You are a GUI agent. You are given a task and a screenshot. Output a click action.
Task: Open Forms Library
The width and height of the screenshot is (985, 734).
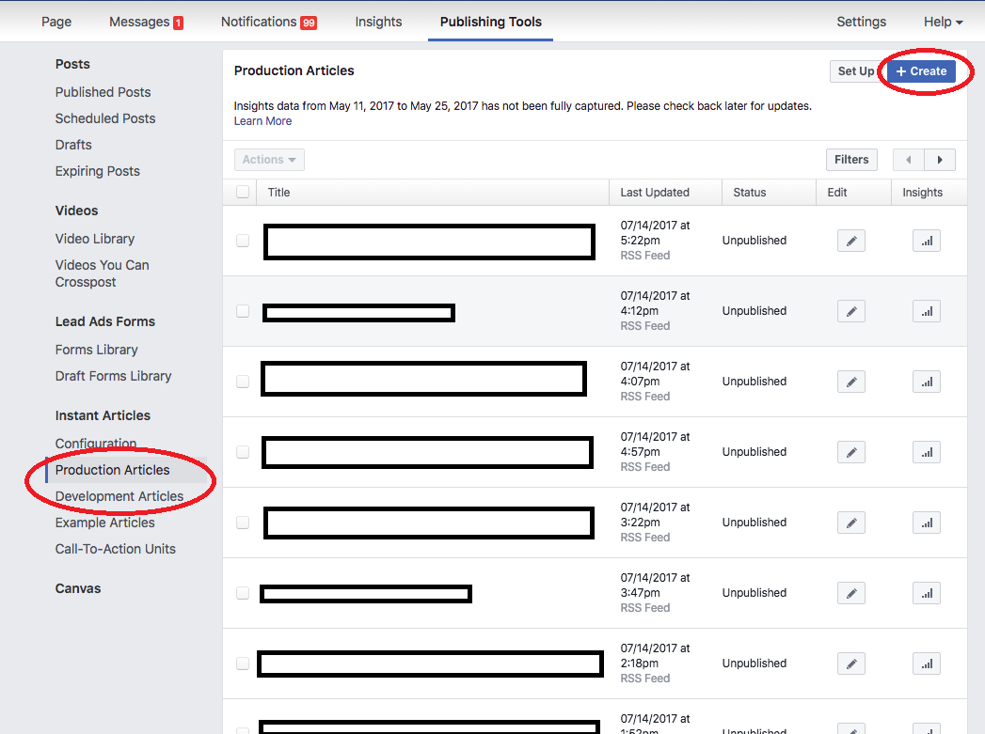(x=96, y=350)
